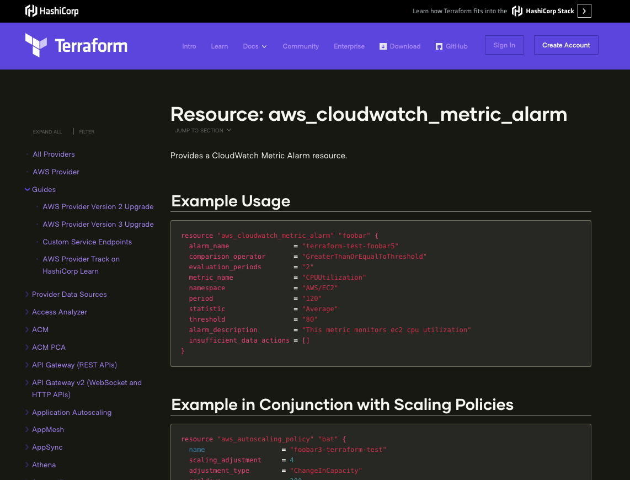Open AWS Provider Version 3 Upgrade guide
Image resolution: width=630 pixels, height=480 pixels.
point(98,225)
